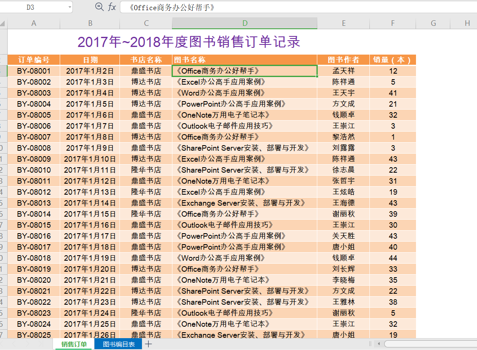This screenshot has height=350, width=477.
Task: Select author 刘长辉
Action: [x=344, y=269]
